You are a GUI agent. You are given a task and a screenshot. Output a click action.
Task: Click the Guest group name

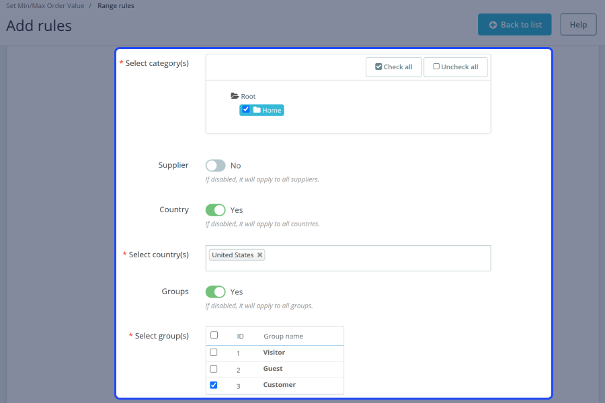click(x=273, y=369)
